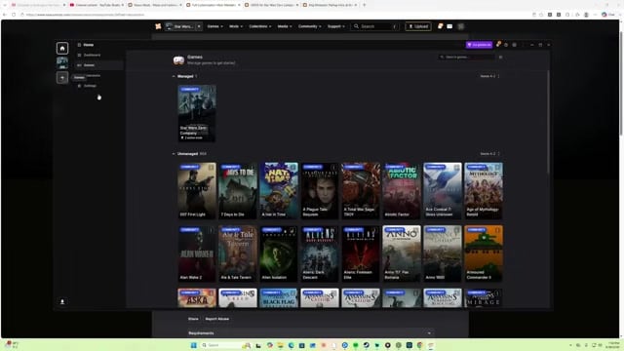Click corner icon on Armoured Commander II card
Image resolution: width=624 pixels, height=351 pixels.
click(x=498, y=230)
